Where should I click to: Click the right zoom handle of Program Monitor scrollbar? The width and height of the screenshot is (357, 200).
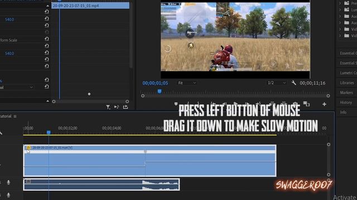(328, 96)
